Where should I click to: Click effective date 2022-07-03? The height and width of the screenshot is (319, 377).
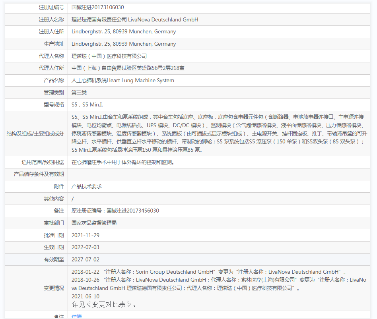[86, 247]
